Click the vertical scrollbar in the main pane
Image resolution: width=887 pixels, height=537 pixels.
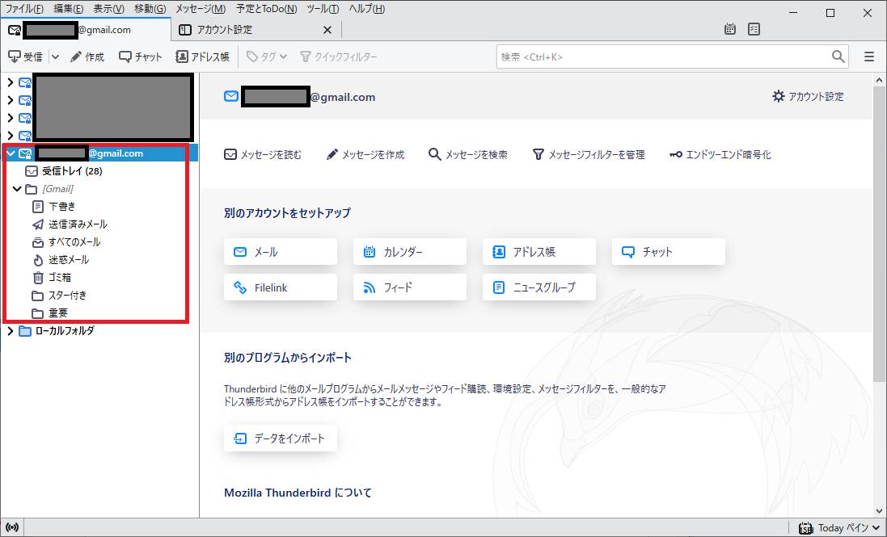coord(879,242)
